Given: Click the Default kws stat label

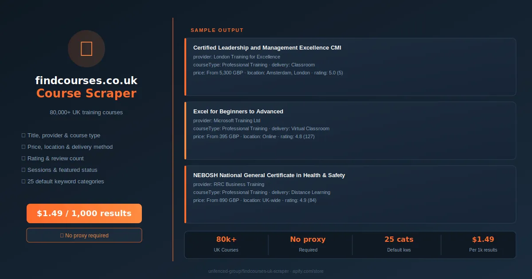Looking at the screenshot, I should pyautogui.click(x=399, y=250).
